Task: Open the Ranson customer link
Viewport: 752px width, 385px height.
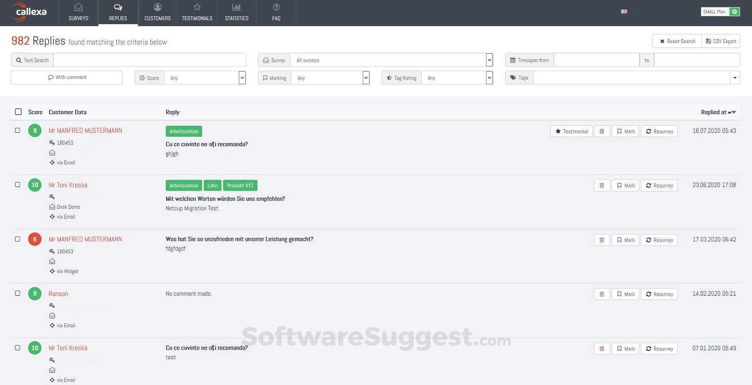Action: (x=58, y=294)
